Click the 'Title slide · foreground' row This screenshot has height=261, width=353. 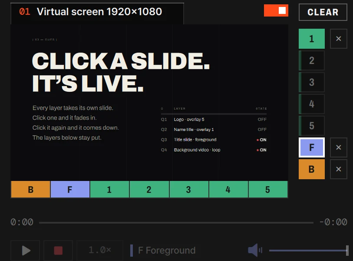[214, 140]
